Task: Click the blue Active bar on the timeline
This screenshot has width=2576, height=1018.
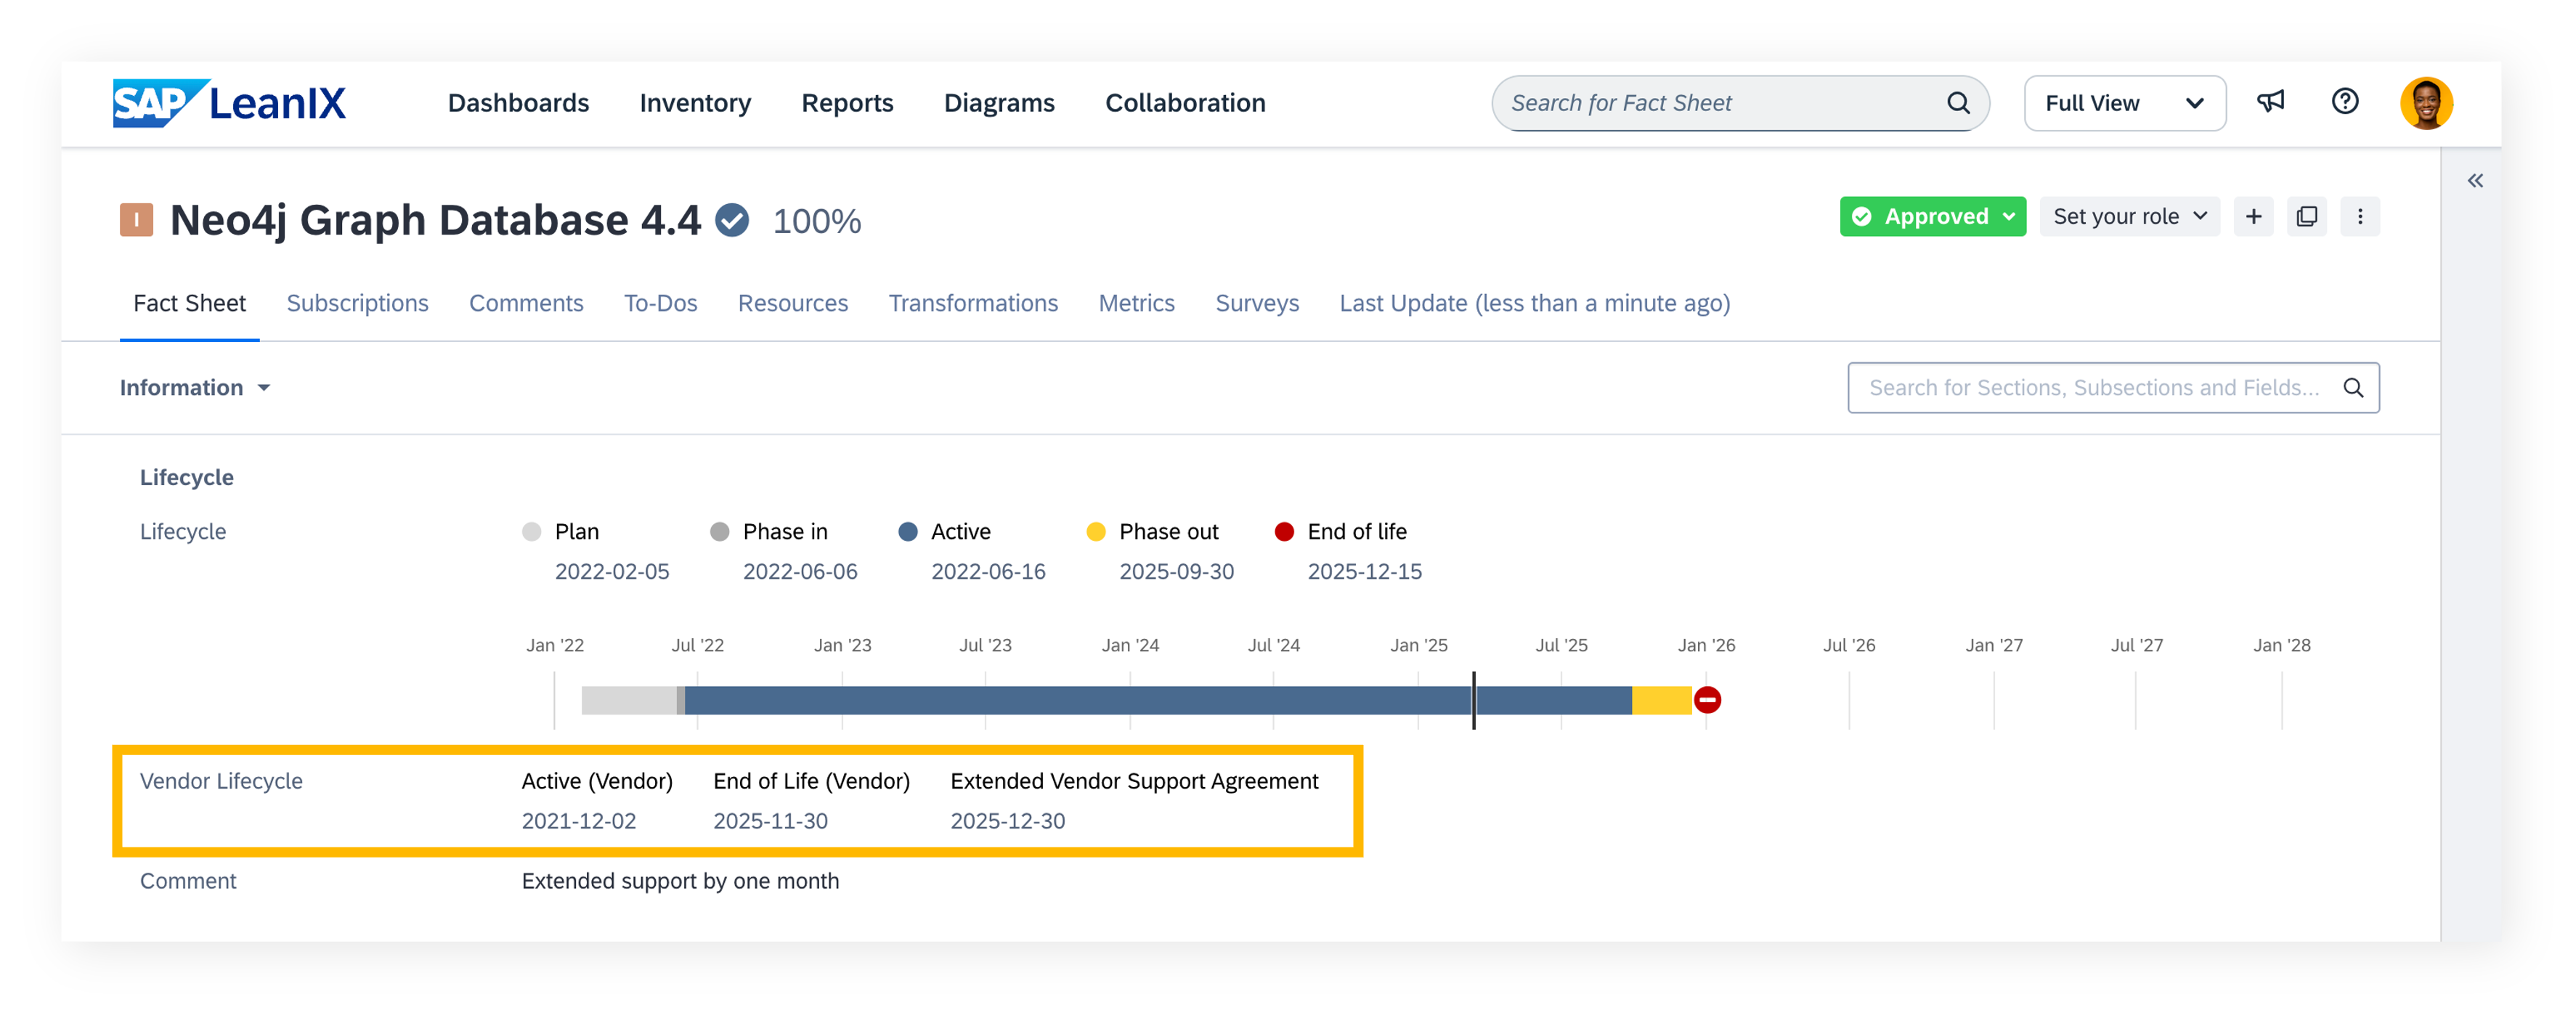Action: [x=1158, y=700]
